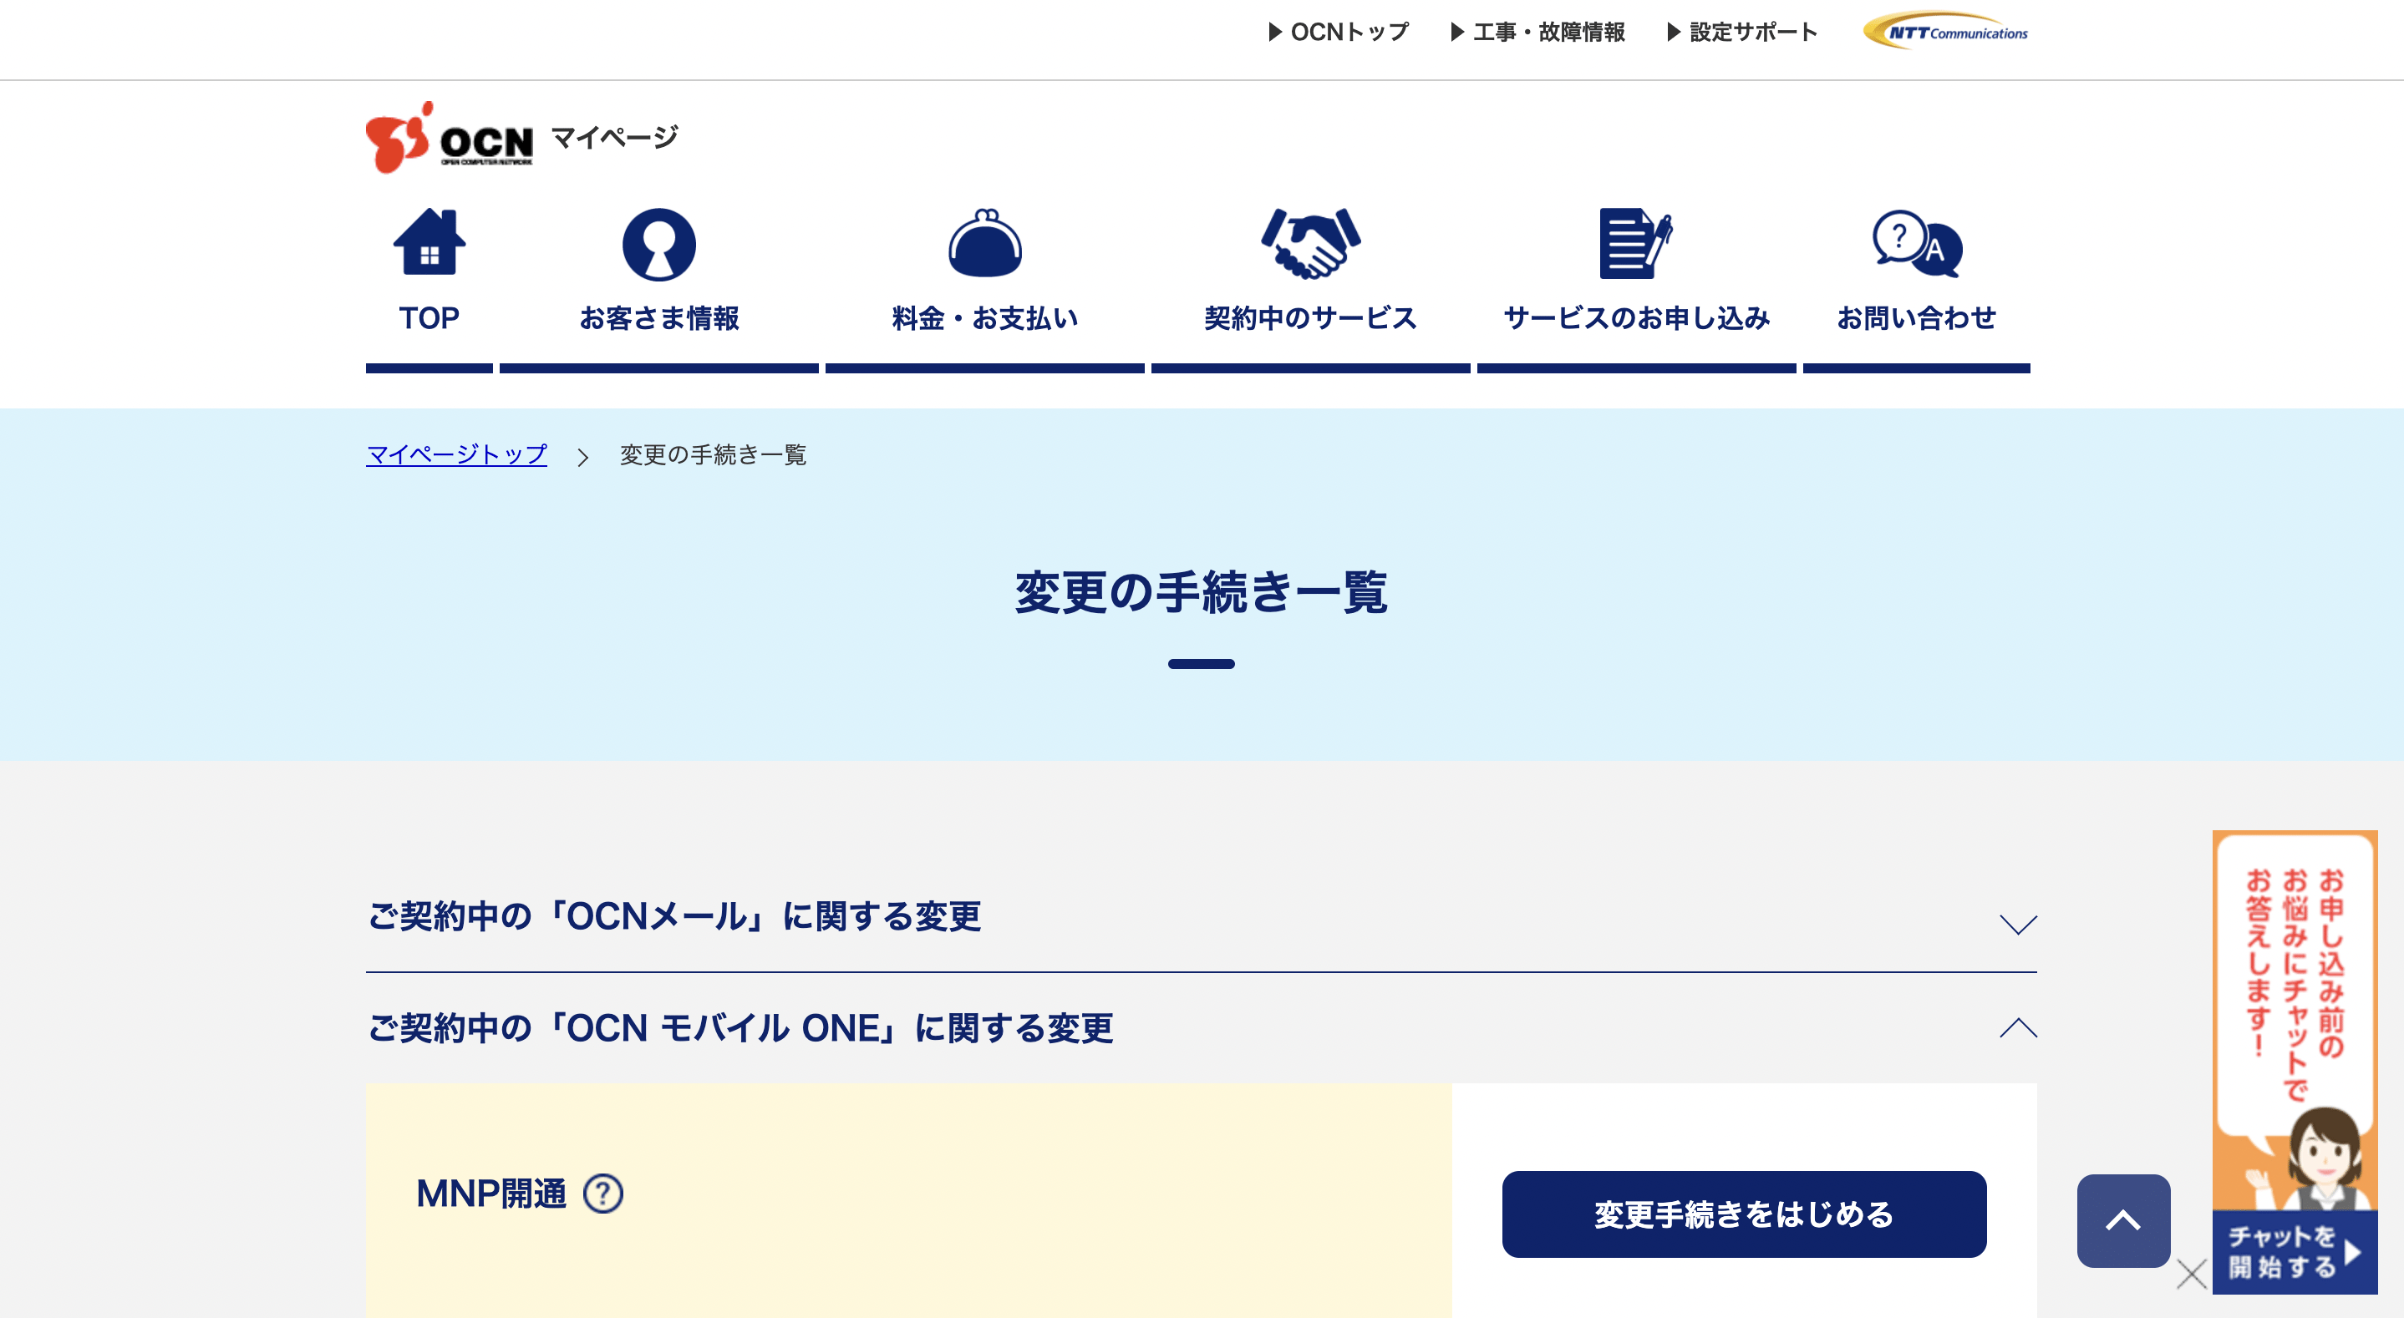Click the ご契約中の「OCN モバイル ONE」 heading
Image resolution: width=2404 pixels, height=1318 pixels.
pos(740,1028)
